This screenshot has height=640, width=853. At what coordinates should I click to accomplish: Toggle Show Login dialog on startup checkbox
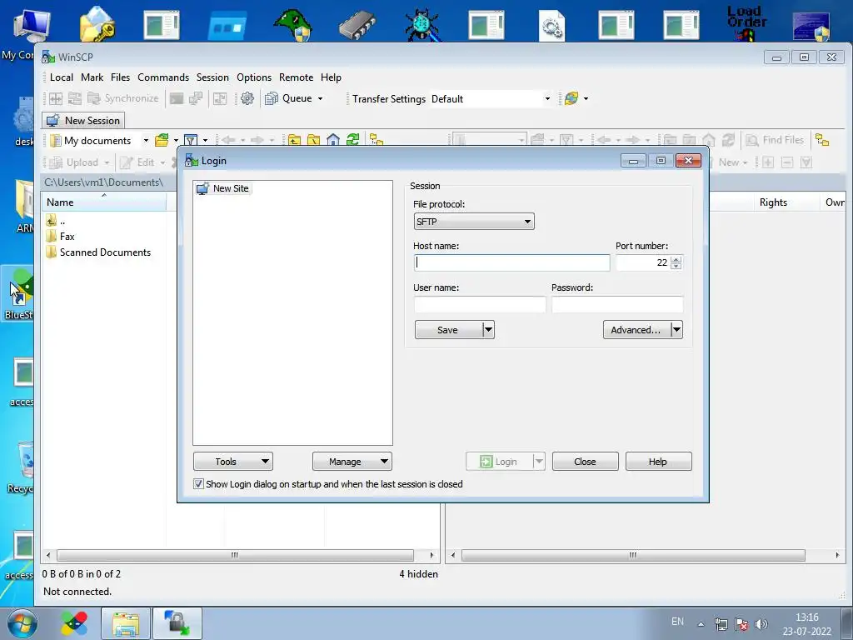pyautogui.click(x=198, y=484)
